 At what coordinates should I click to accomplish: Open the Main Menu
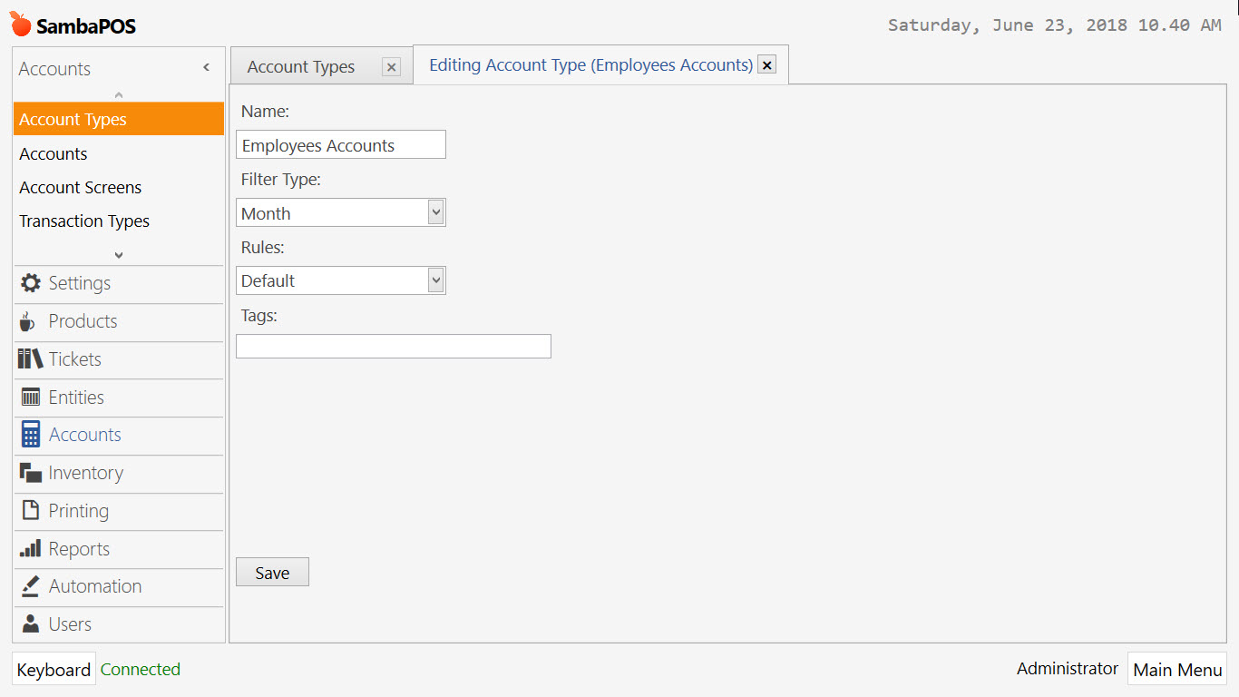point(1176,669)
